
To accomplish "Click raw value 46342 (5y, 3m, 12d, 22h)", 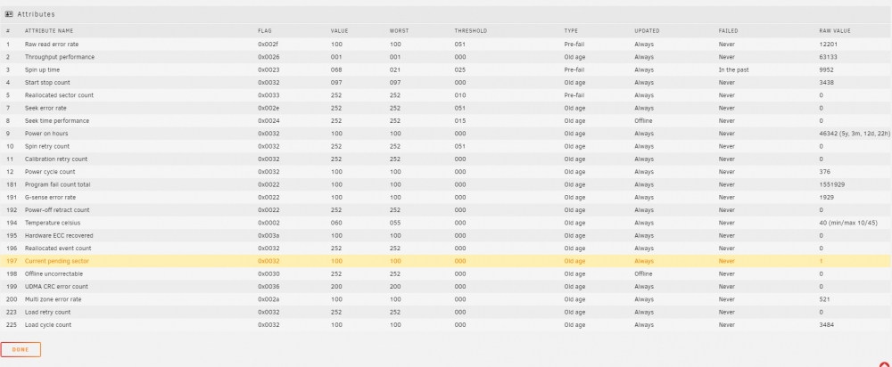I will tap(855, 134).
